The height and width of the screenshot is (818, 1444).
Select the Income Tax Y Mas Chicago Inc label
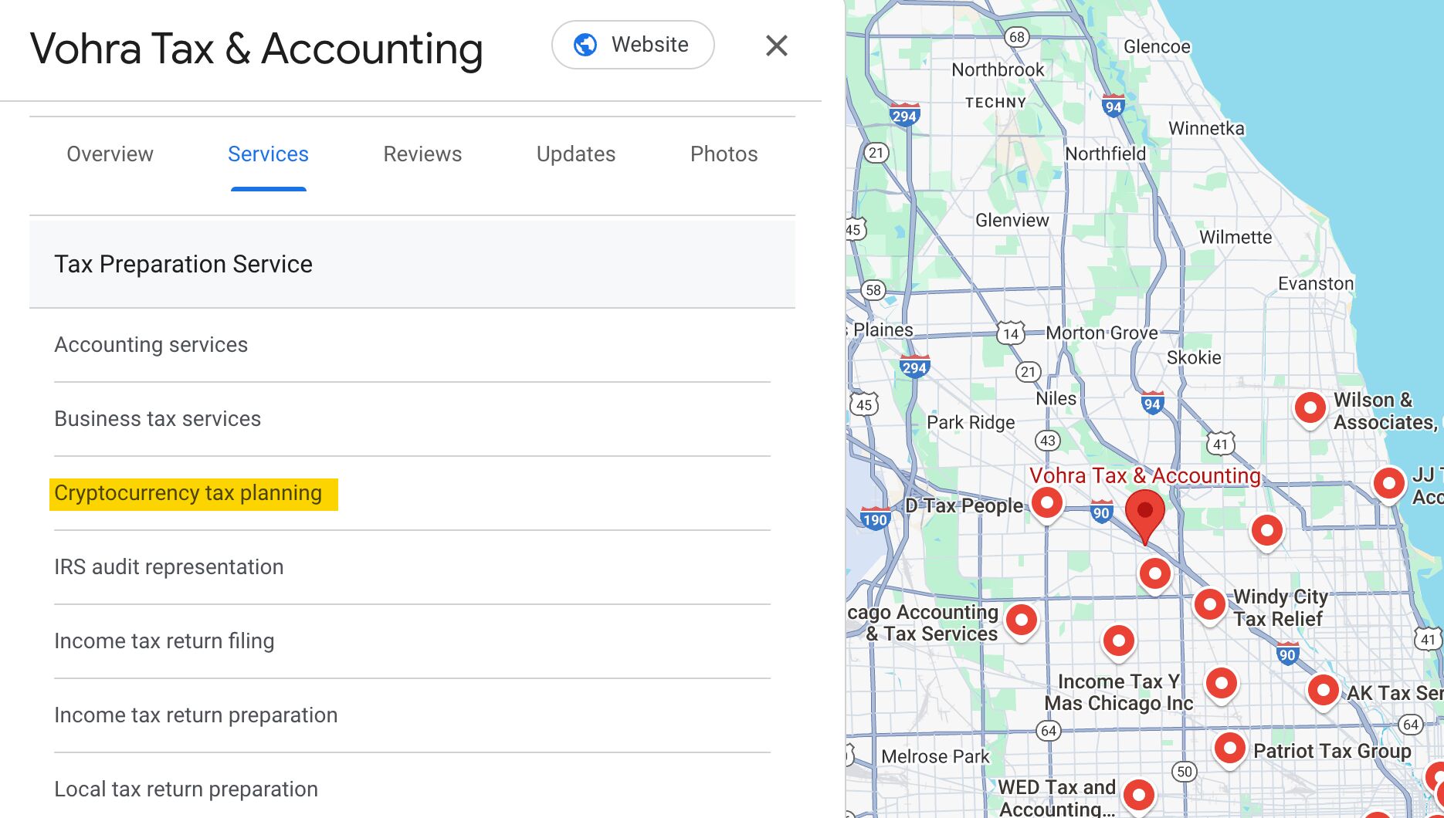[x=1119, y=692]
